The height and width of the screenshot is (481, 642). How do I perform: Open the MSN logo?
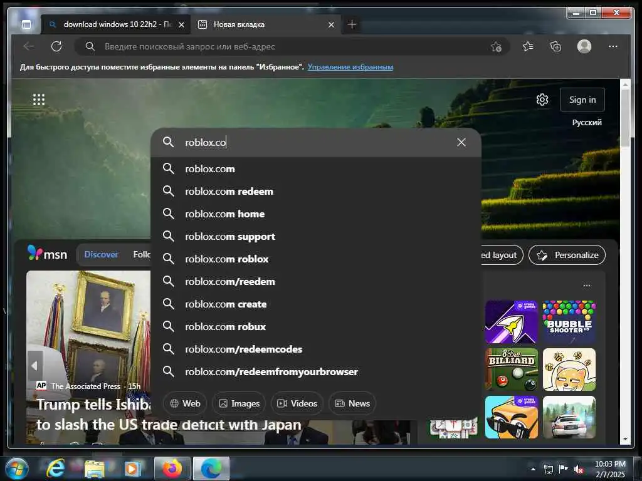(47, 254)
